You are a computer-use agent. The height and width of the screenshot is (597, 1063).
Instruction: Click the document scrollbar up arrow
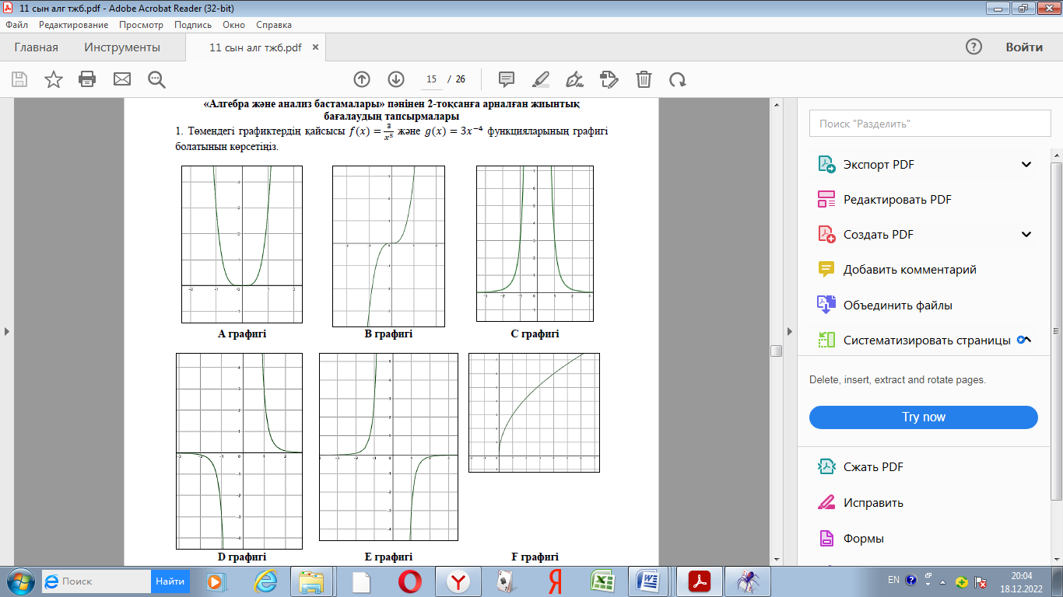776,103
